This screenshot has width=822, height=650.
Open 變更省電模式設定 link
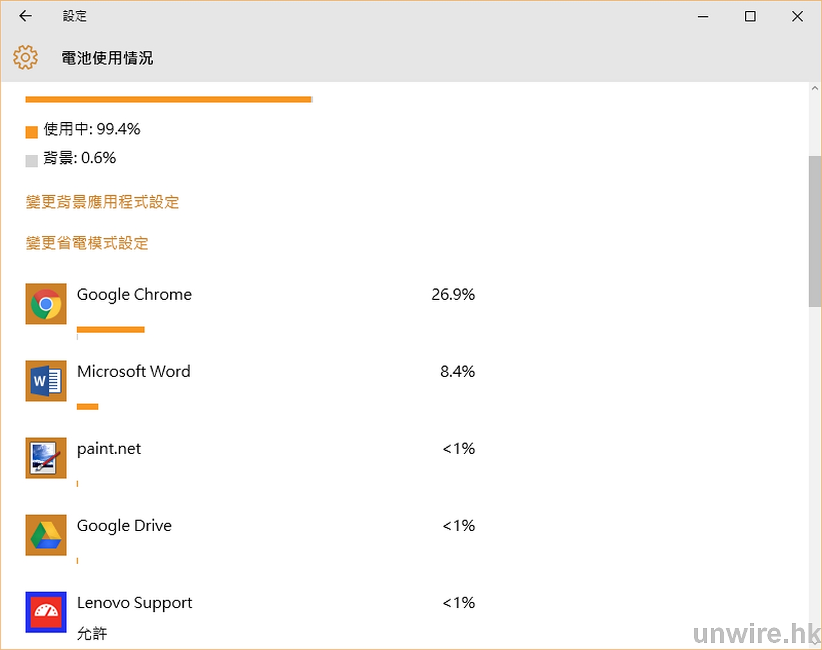(87, 243)
